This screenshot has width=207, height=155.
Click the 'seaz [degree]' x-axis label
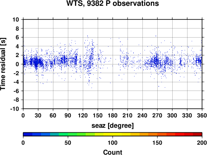113,126
